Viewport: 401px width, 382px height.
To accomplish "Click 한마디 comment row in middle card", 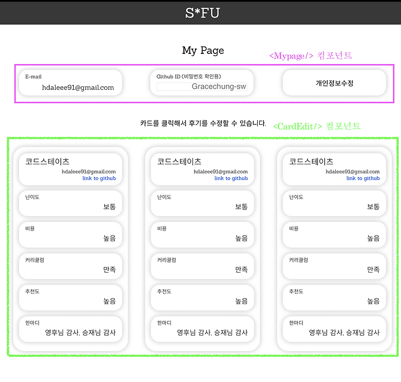I will (202, 329).
